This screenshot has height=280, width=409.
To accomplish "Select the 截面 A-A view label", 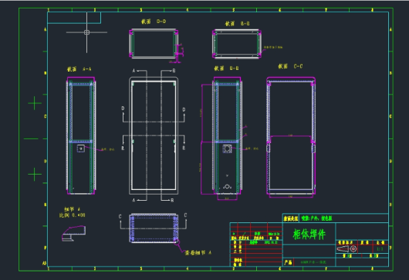I will pos(79,69).
